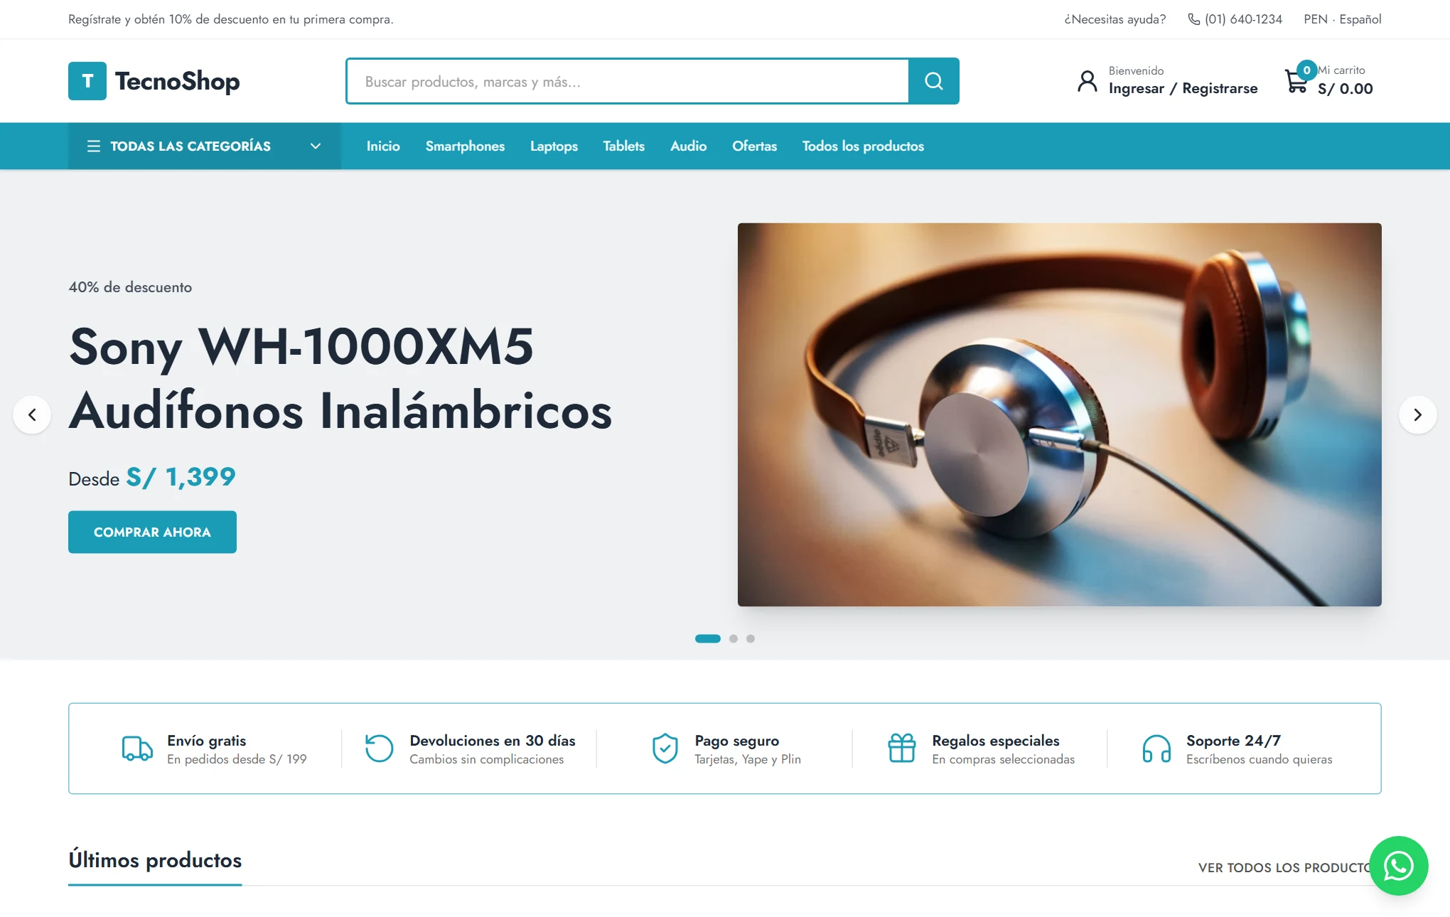The image size is (1450, 917).
Task: Open the Inicio menu item
Action: pyautogui.click(x=383, y=146)
